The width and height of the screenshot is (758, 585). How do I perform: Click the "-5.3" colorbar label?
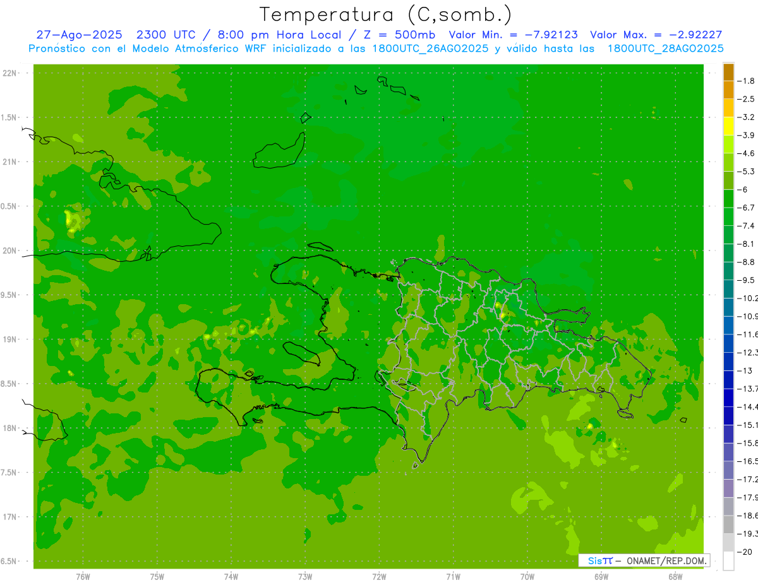(746, 172)
